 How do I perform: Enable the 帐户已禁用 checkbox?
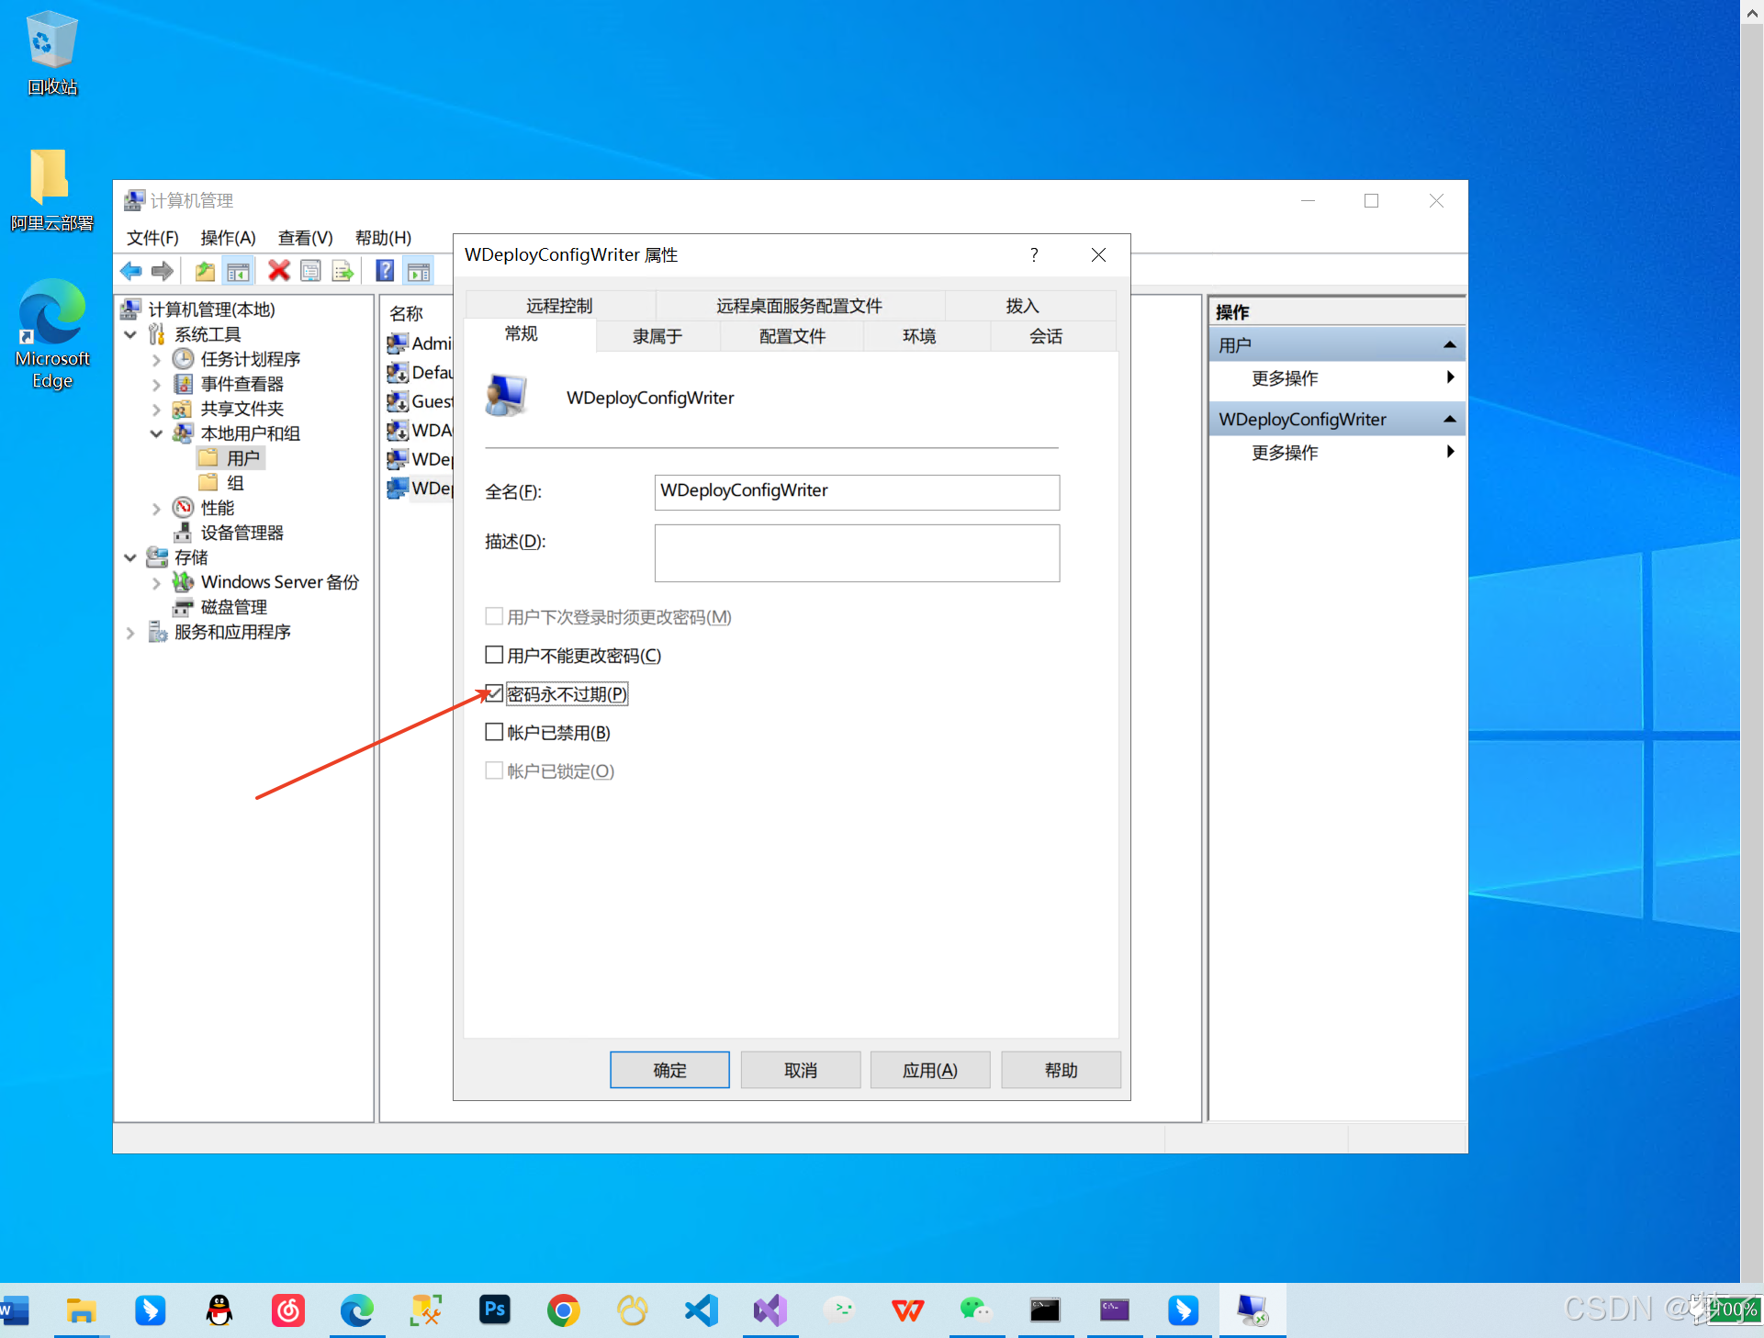pyautogui.click(x=494, y=732)
